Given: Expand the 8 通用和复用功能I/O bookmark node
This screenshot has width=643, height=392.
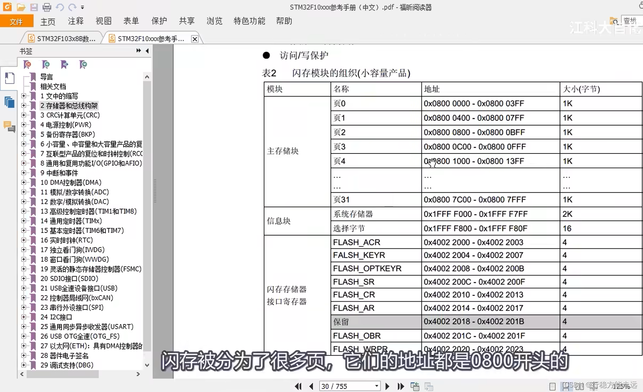Looking at the screenshot, I should 24,163.
